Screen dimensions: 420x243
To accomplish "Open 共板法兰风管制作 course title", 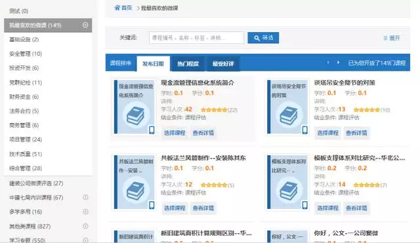I will tap(203, 158).
